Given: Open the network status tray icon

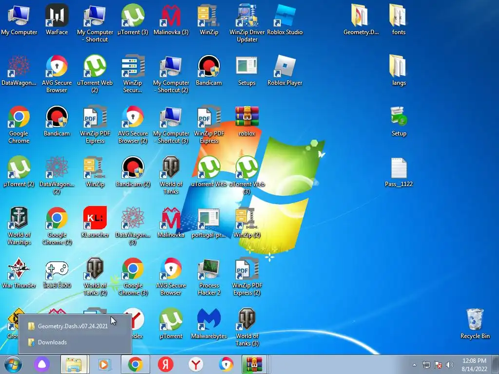Looking at the screenshot, I should click(x=426, y=365).
